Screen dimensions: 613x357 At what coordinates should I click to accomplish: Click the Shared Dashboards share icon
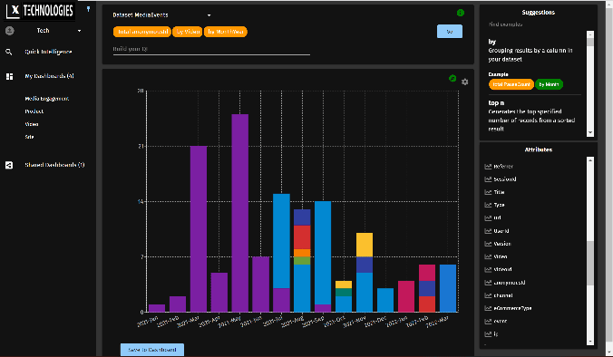click(x=9, y=165)
